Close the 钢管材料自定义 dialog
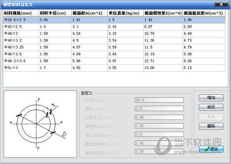 (x=221, y=4)
